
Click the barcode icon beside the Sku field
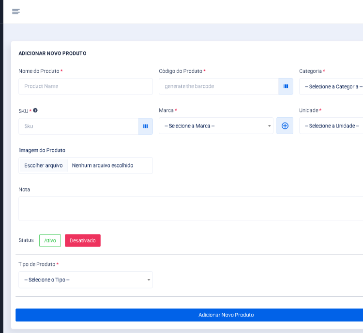point(145,126)
